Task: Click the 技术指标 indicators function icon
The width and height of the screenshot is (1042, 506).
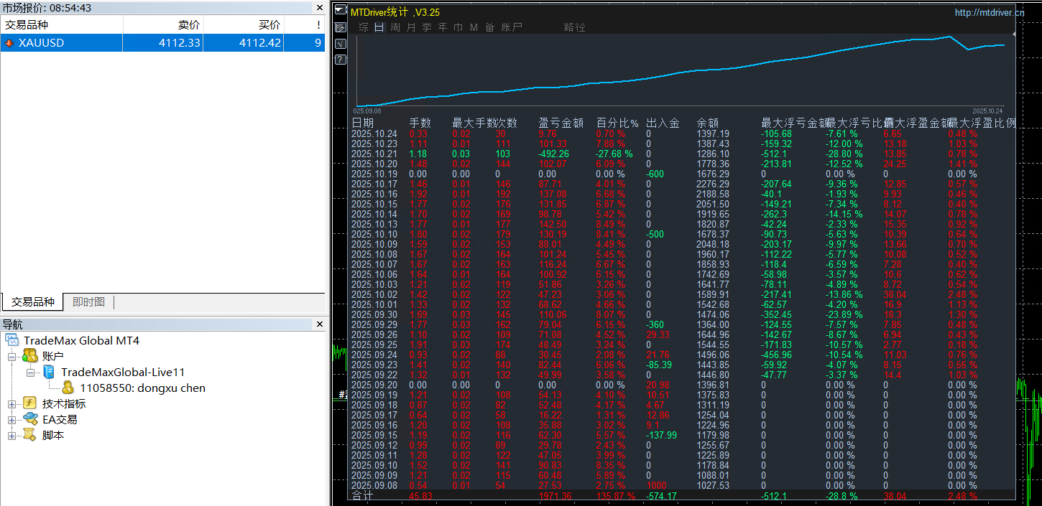Action: [30, 403]
